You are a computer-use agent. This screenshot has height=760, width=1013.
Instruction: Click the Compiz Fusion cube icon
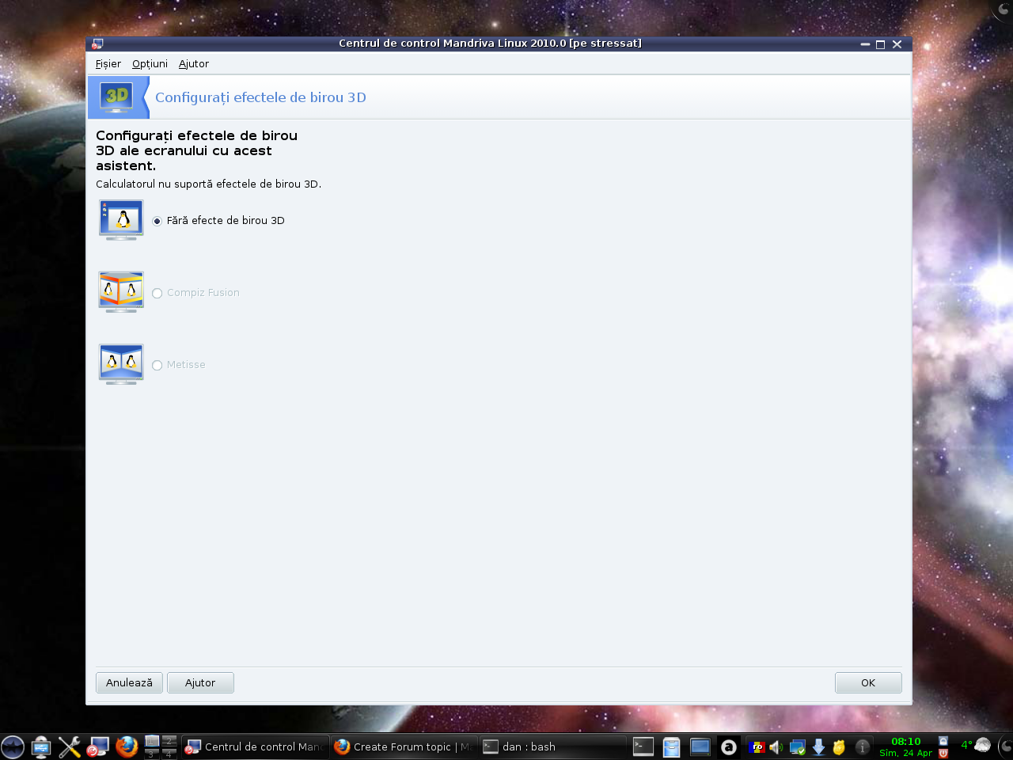pos(121,292)
